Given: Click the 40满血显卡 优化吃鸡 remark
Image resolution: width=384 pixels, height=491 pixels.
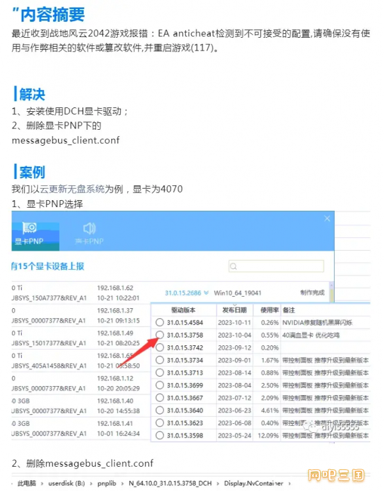Looking at the screenshot, I should (311, 335).
